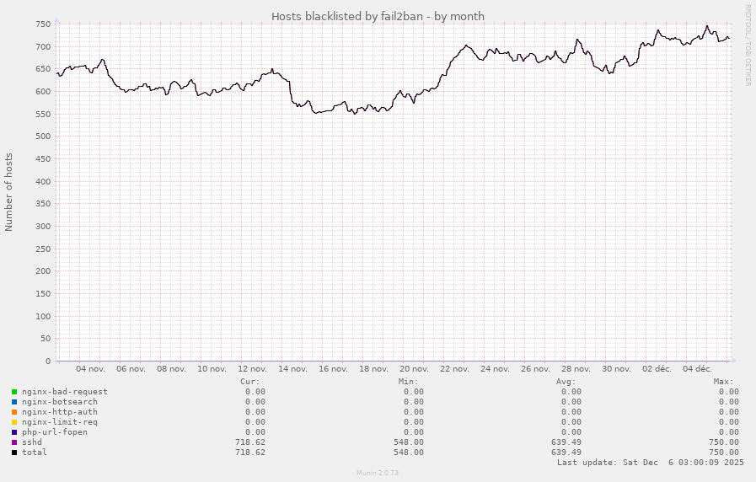The width and height of the screenshot is (756, 482).
Task: Click the graph title 'Hosts blacklisted by fail2ban'
Action: pos(378,16)
